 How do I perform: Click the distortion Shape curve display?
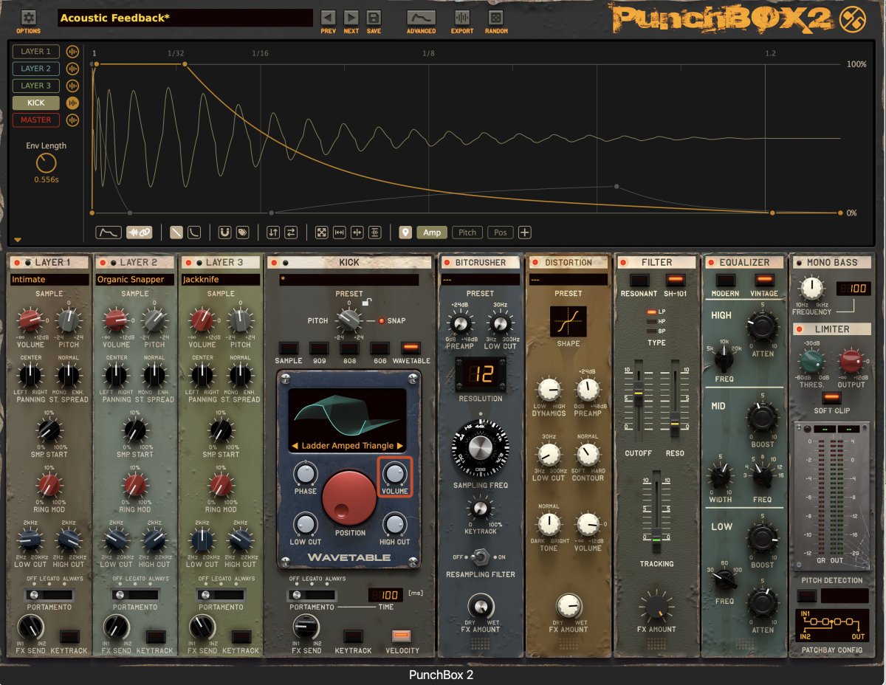[569, 322]
